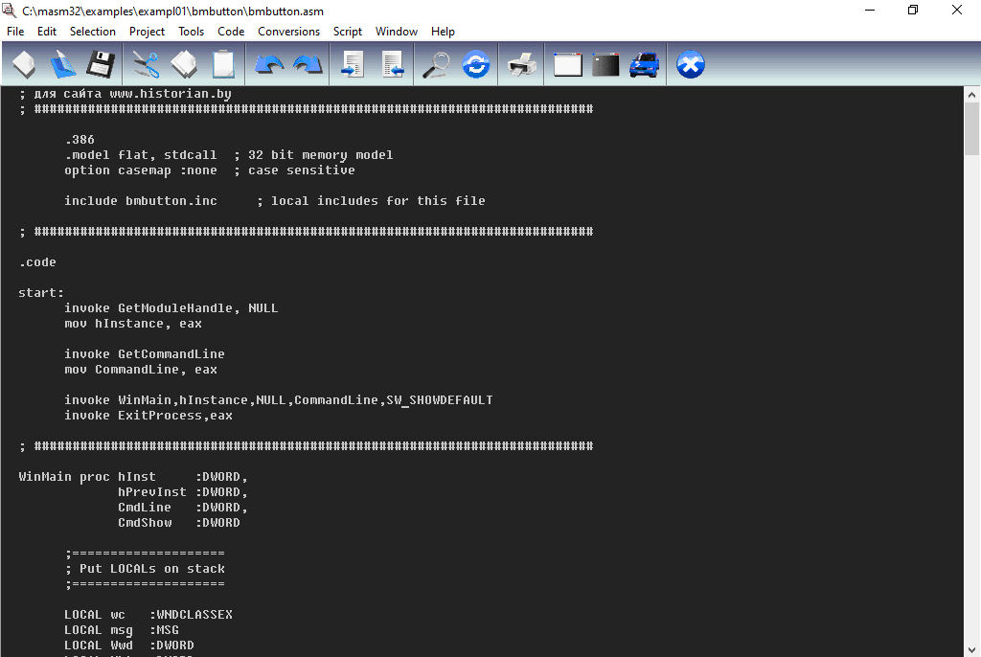Click the blue car toolbar icon
The image size is (981, 657).
[644, 65]
